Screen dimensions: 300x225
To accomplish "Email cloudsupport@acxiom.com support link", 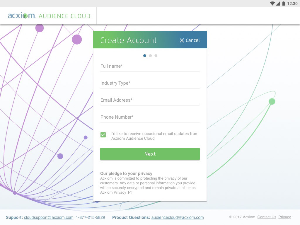I will (49, 217).
